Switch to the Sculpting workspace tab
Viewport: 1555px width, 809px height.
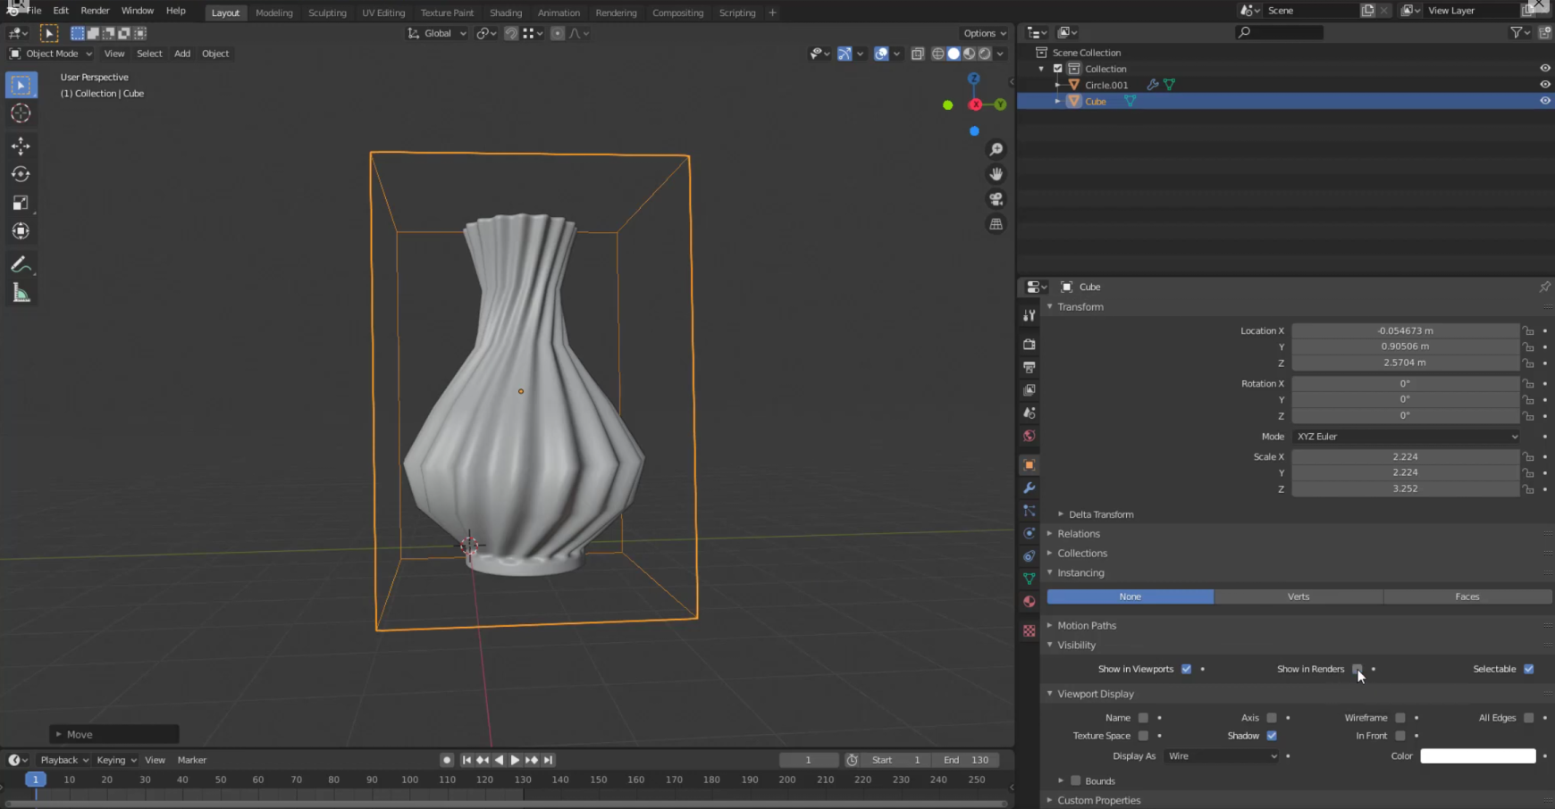327,13
